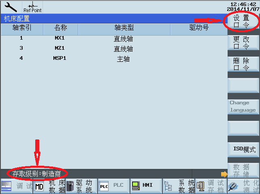Click 直线轴 in the MX1 row
Screen dimensions: 260x194
pos(124,39)
